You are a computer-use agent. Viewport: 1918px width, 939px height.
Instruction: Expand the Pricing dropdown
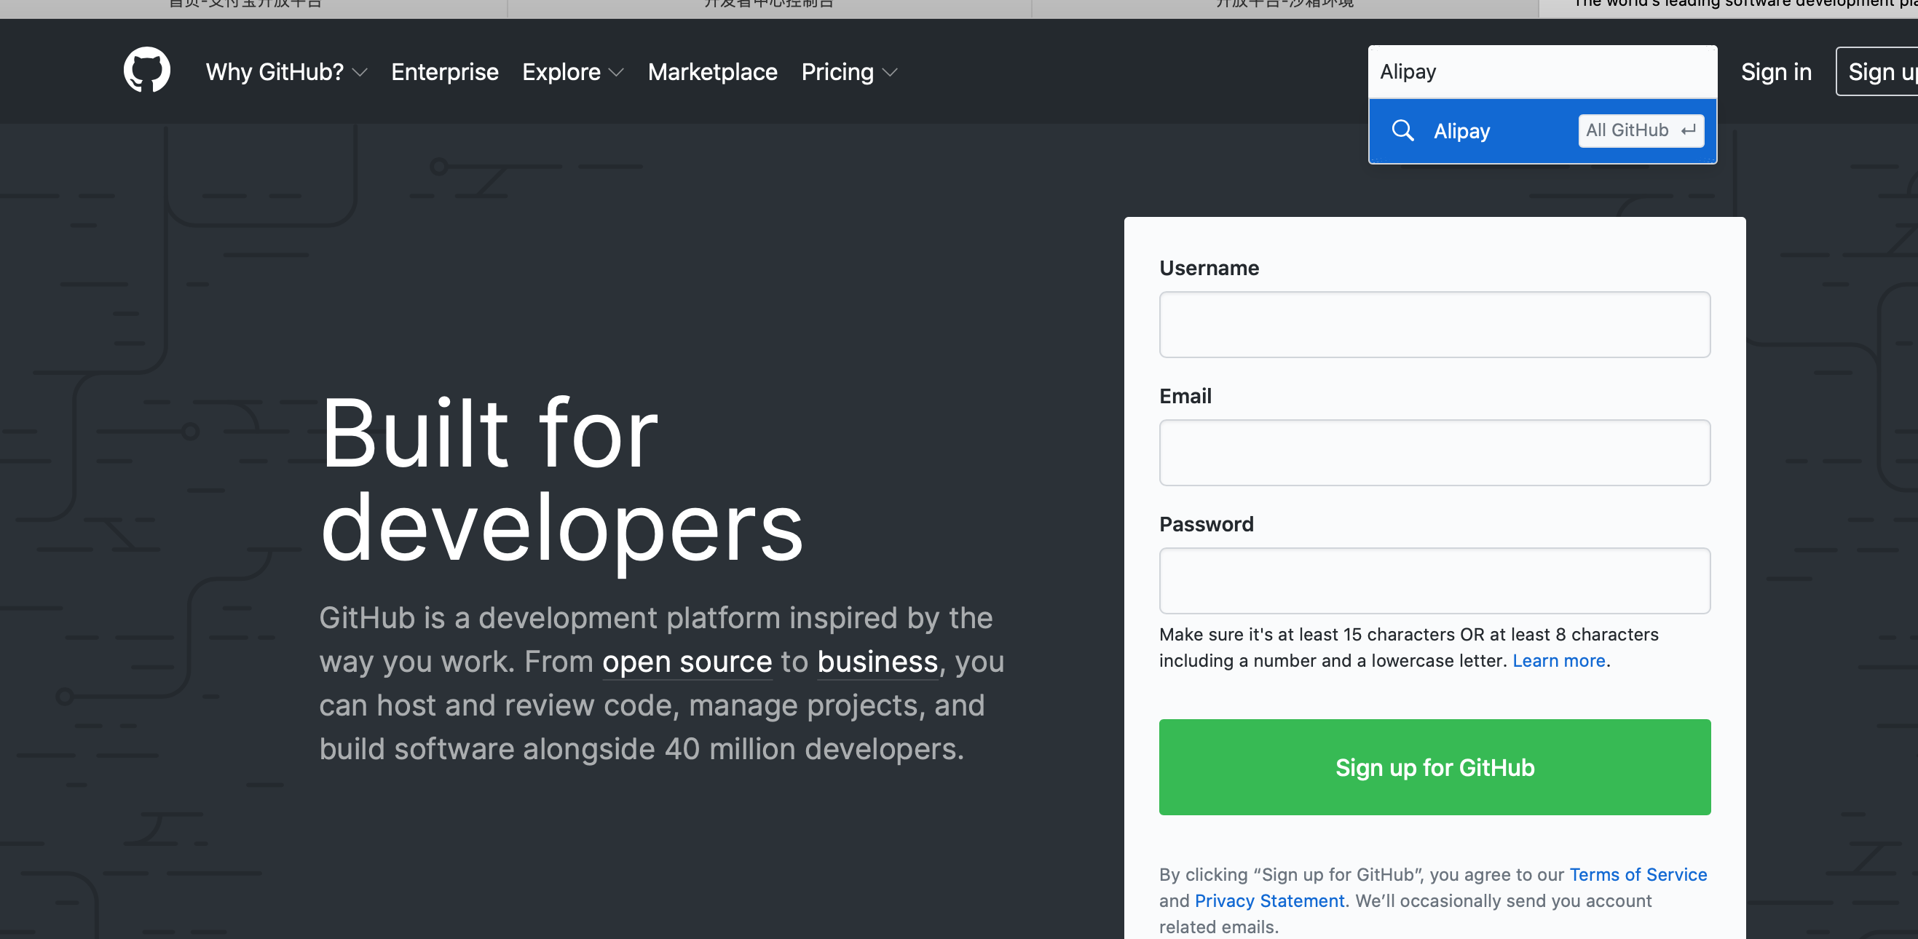pos(849,72)
